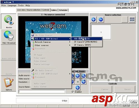This screenshot has height=108, width=139.
Task: Click the Source Name input field
Action: (x=42, y=91)
